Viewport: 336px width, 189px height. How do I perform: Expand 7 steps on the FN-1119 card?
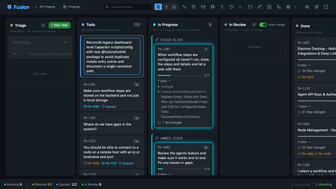(x=304, y=106)
